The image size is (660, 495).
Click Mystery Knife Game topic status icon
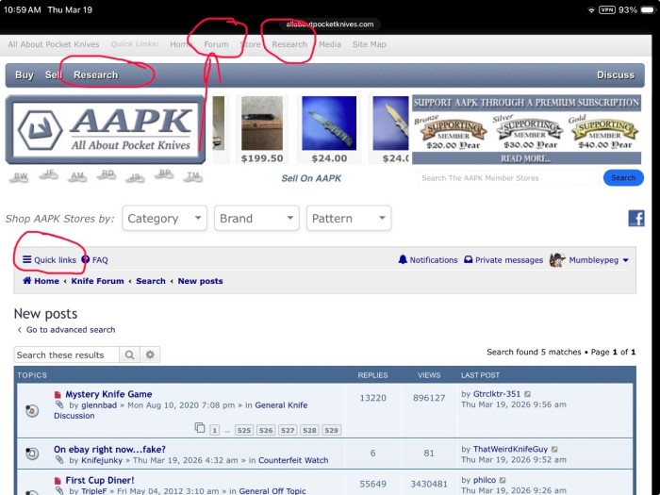32,410
